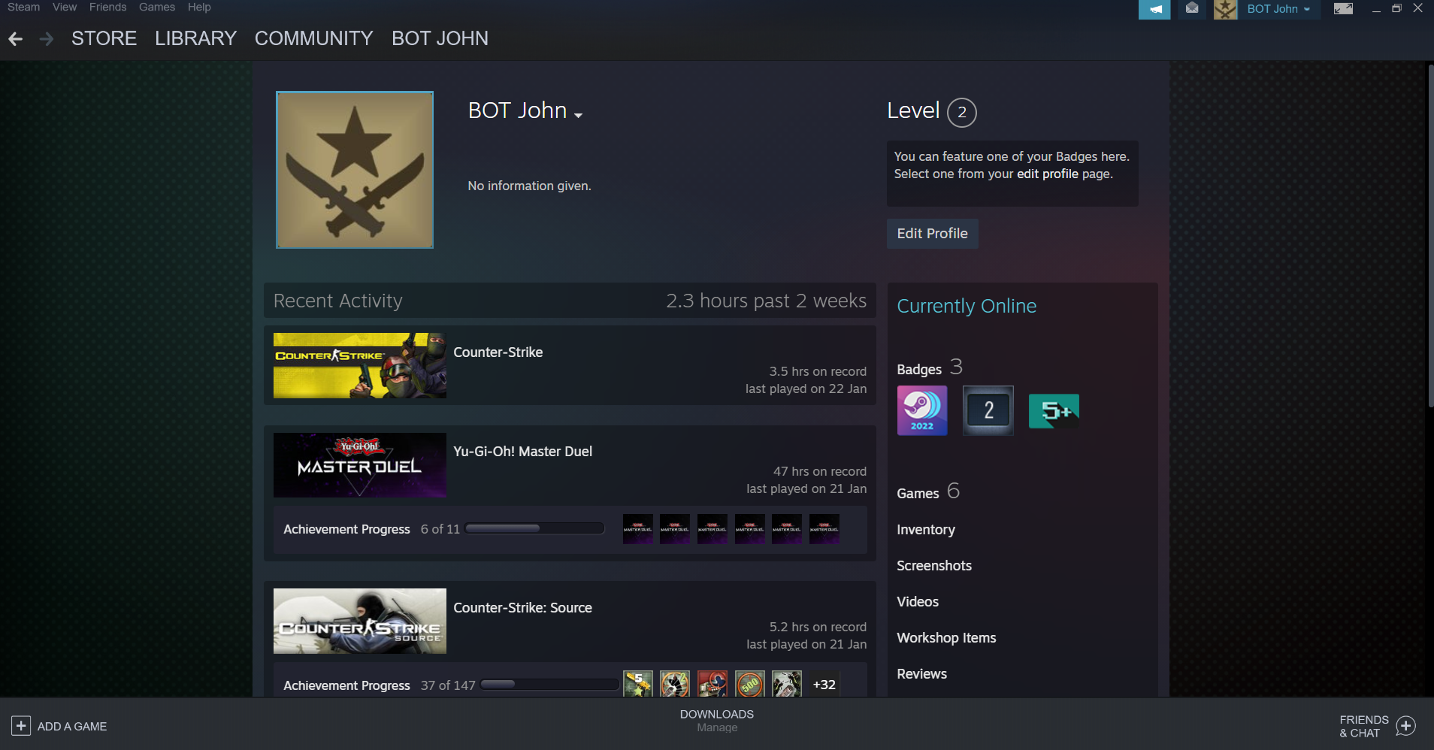
Task: Open the Counter-Strike: Source game thumbnail
Action: pos(359,621)
